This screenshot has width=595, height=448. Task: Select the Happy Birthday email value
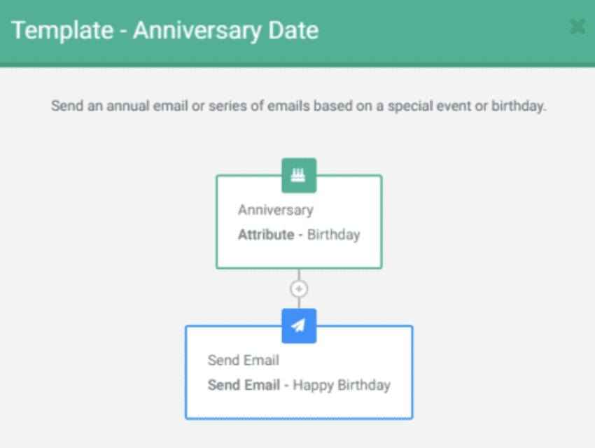[x=342, y=385]
